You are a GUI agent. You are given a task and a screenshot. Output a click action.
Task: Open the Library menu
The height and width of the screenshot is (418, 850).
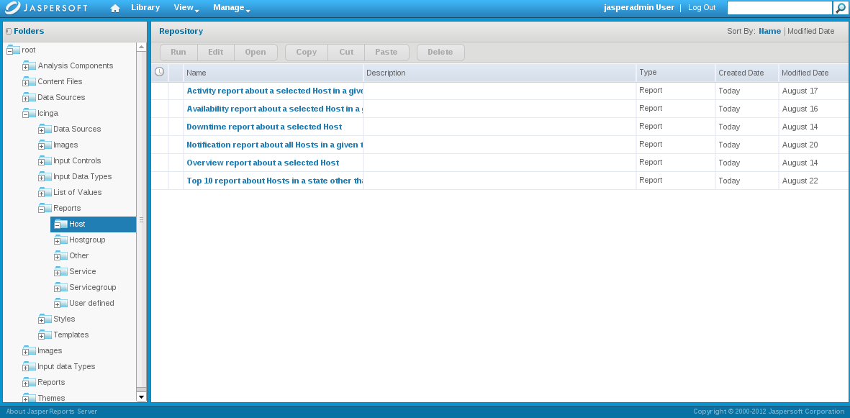145,8
